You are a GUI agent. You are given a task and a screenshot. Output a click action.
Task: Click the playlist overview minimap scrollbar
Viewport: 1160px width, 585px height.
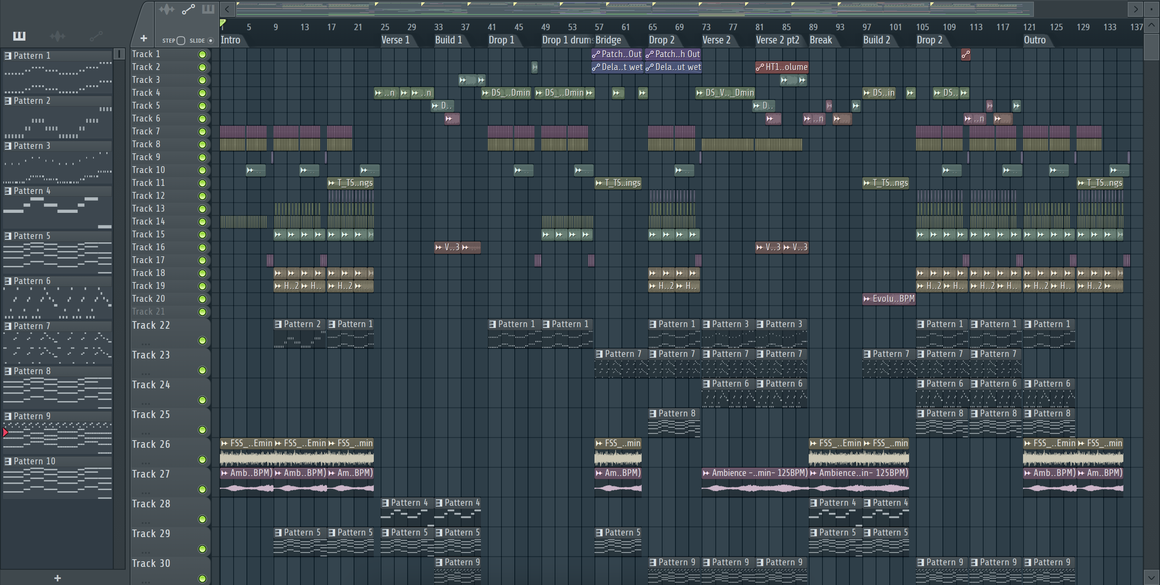pos(635,9)
